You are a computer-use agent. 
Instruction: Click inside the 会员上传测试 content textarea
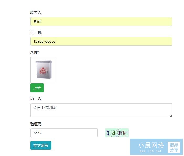101,110
